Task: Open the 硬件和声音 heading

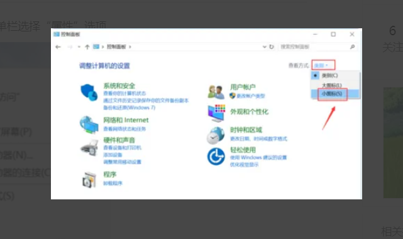Action: pos(119,140)
